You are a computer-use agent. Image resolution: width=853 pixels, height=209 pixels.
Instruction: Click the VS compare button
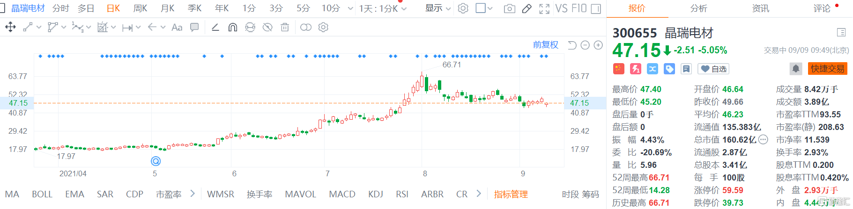(x=562, y=8)
